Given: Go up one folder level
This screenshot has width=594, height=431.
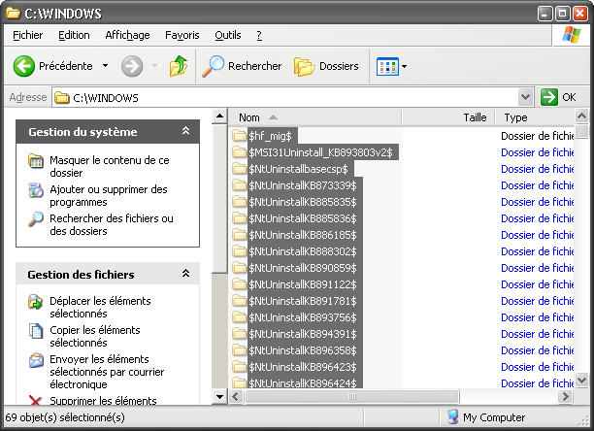Looking at the screenshot, I should pyautogui.click(x=179, y=66).
